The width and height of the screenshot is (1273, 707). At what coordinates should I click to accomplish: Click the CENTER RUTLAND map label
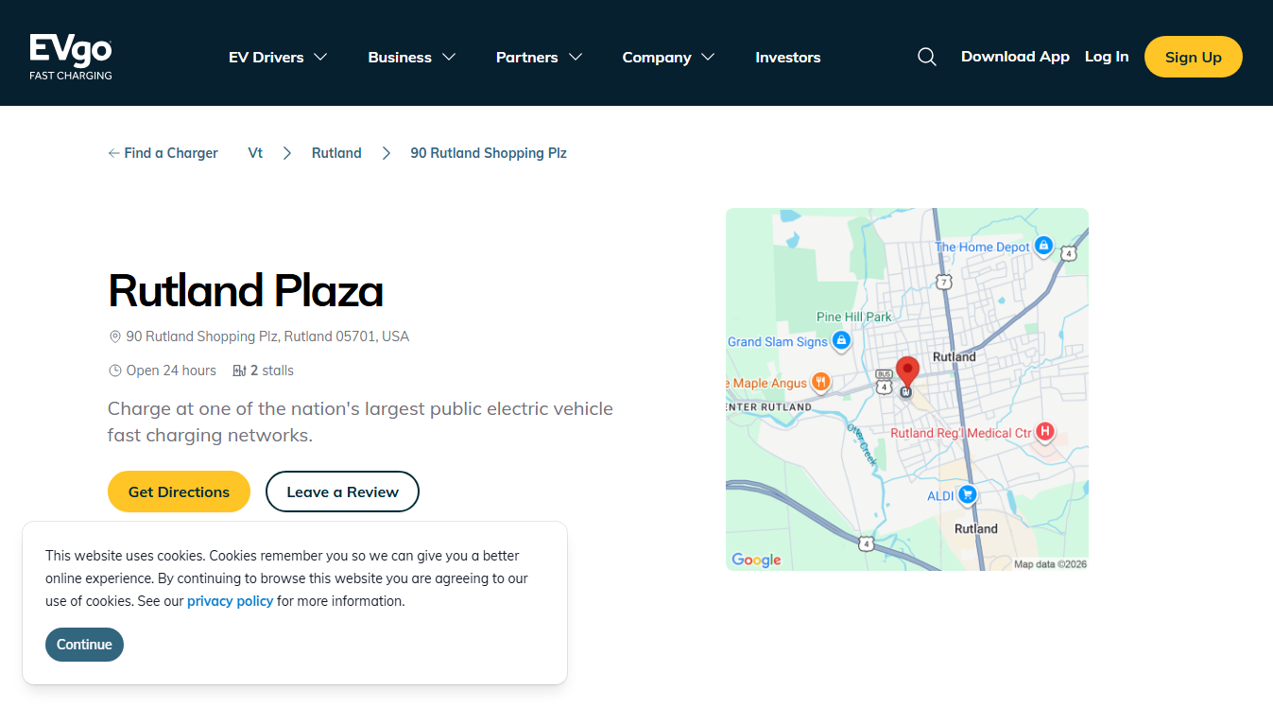[769, 406]
